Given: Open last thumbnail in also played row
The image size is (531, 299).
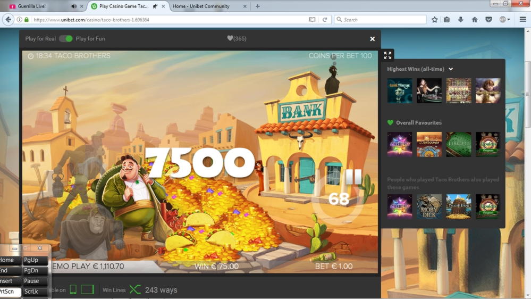Looking at the screenshot, I should click(488, 206).
